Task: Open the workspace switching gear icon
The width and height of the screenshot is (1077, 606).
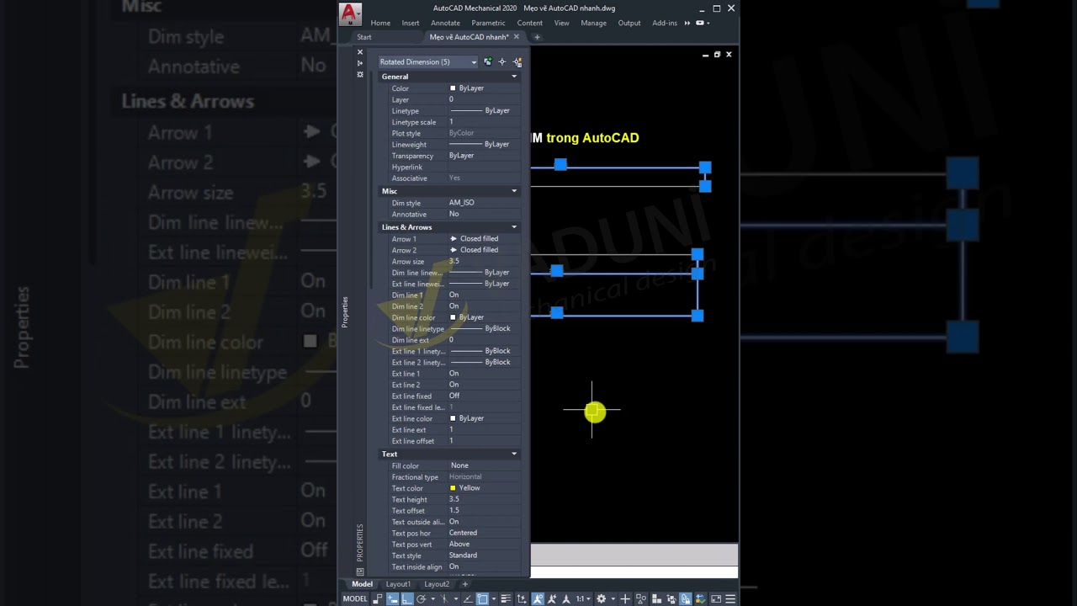Action: point(601,598)
